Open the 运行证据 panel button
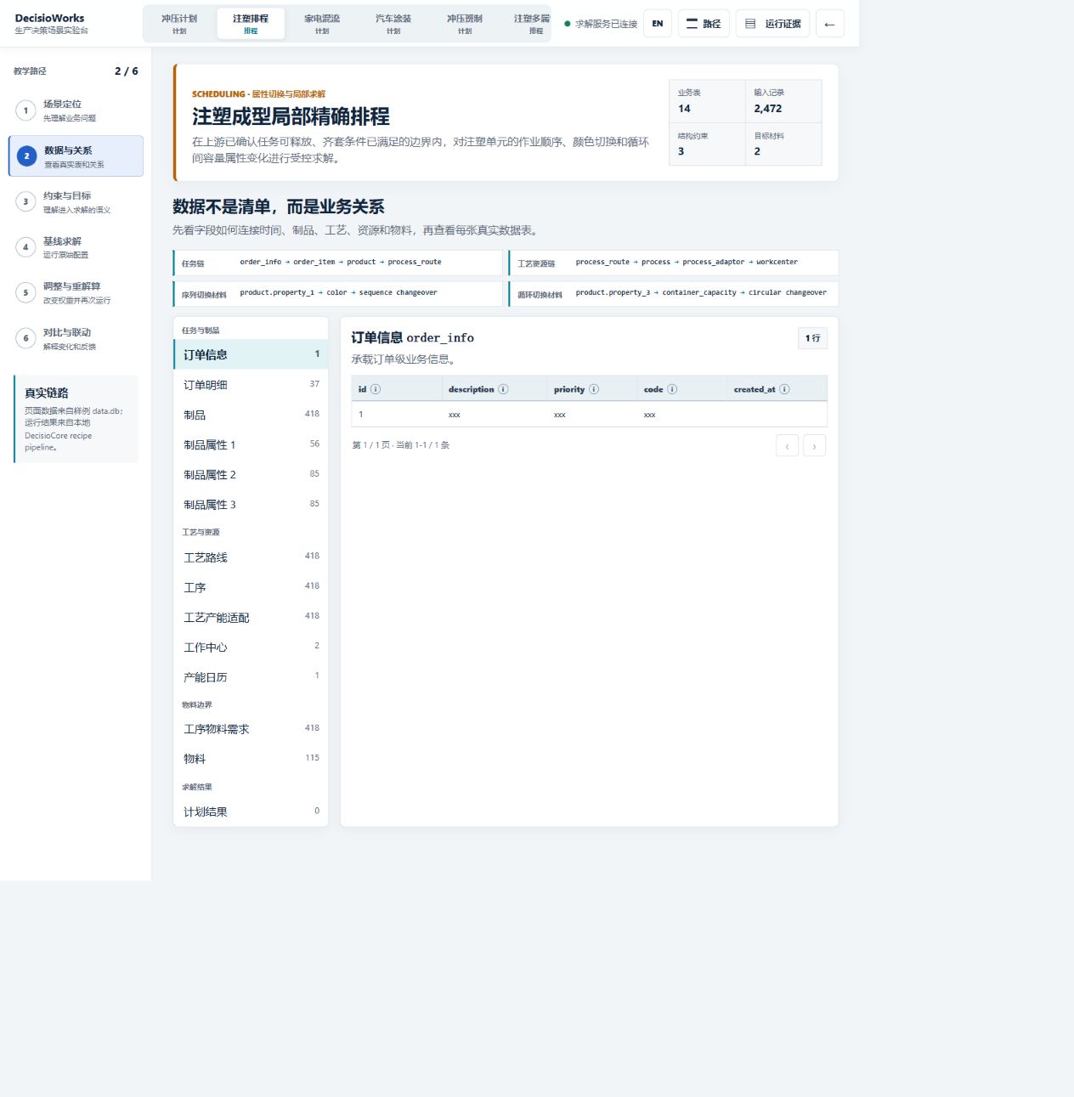 click(773, 24)
